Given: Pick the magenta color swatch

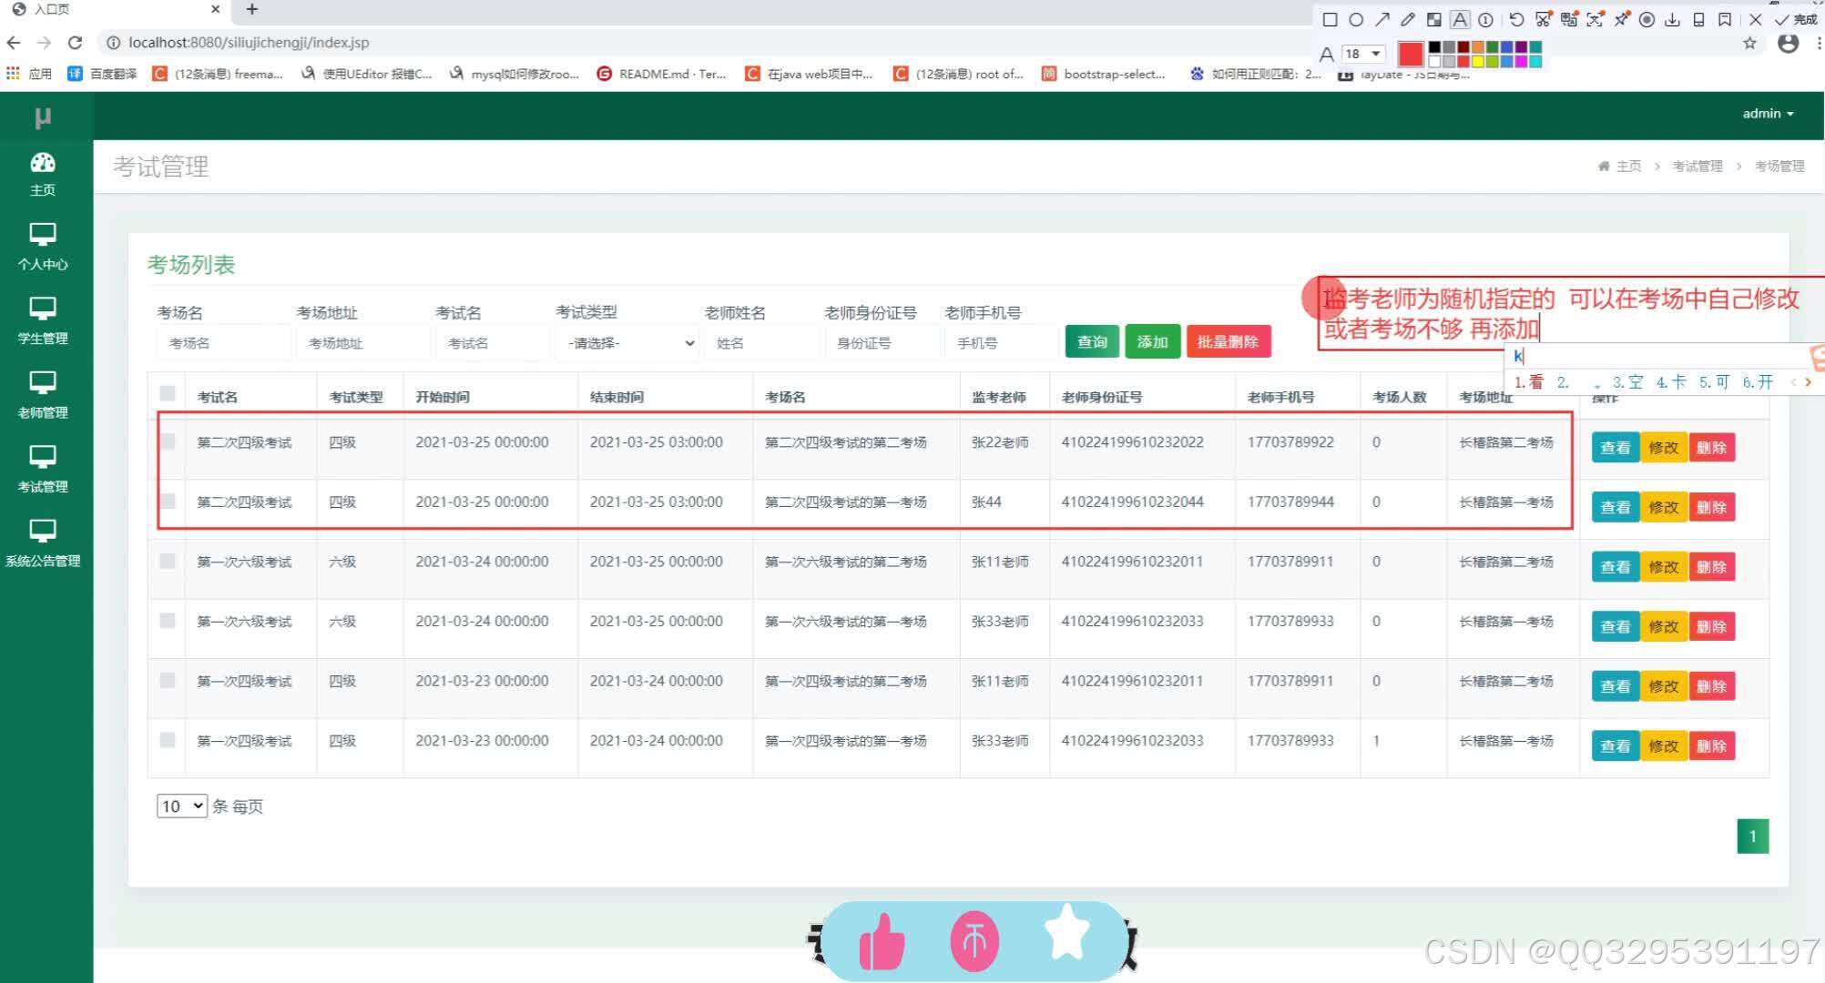Looking at the screenshot, I should [1521, 61].
